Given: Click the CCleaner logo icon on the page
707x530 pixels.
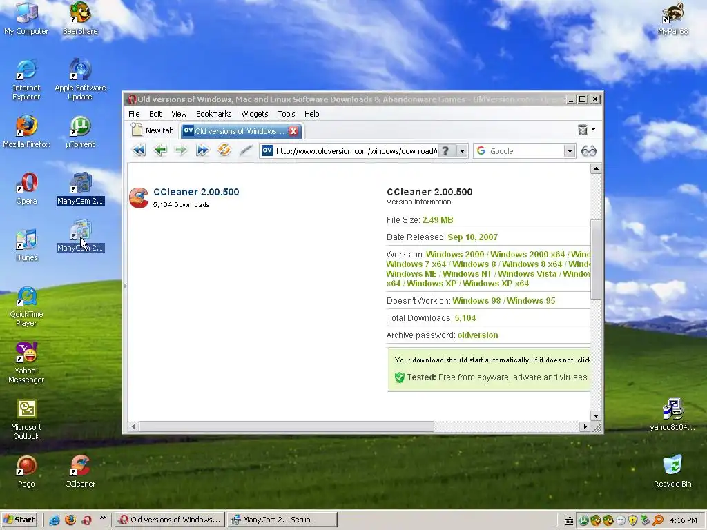Looking at the screenshot, I should coord(139,198).
